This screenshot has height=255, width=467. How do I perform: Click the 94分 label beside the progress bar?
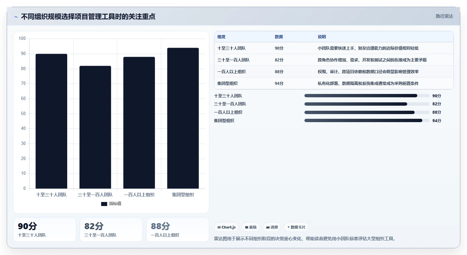437,121
